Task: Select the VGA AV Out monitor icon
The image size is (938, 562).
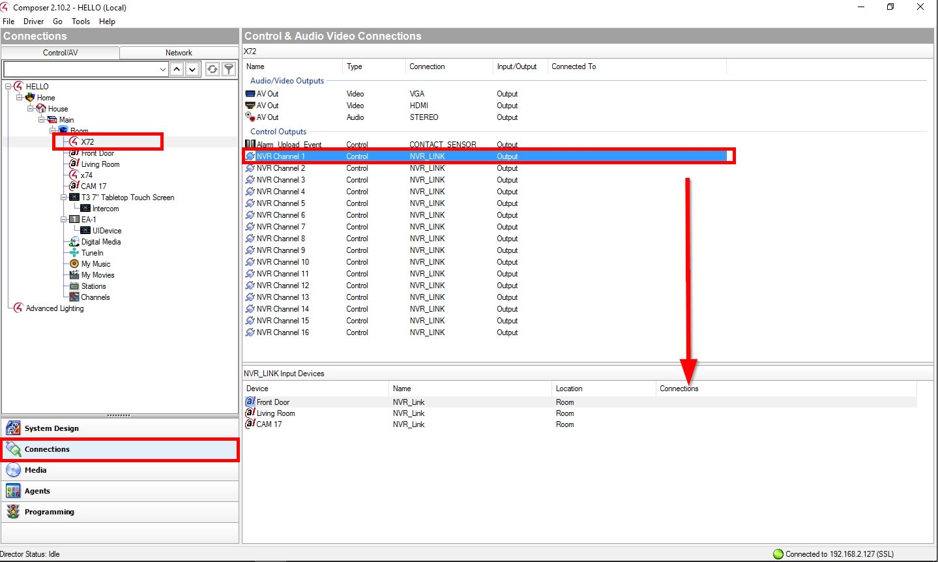Action: 250,94
